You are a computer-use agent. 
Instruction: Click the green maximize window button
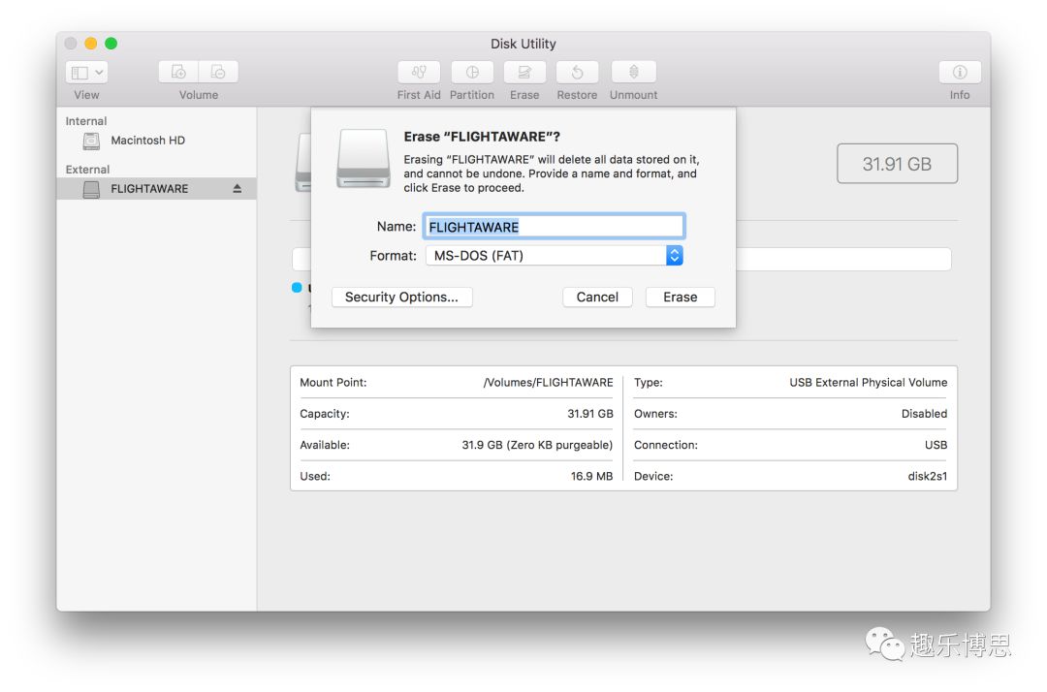pyautogui.click(x=111, y=44)
